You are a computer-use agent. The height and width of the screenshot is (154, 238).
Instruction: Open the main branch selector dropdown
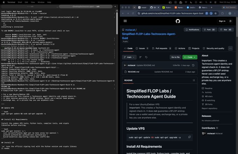pos(129,57)
